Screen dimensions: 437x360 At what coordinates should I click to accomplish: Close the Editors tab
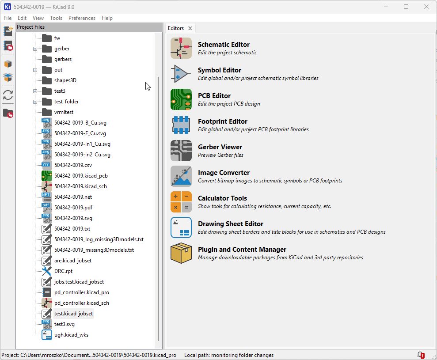coord(190,28)
